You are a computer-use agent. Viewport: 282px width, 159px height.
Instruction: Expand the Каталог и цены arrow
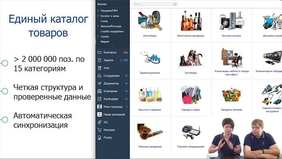click(98, 16)
